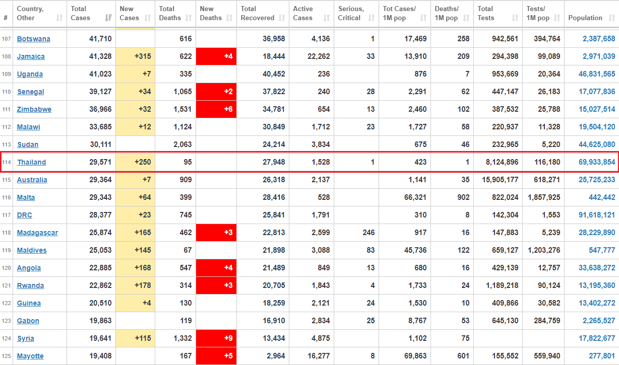
Task: Click the Deaths/1M pop column header
Action: pos(447,14)
